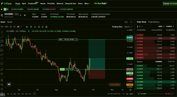Open the Portfolio page

[x=51, y=3]
